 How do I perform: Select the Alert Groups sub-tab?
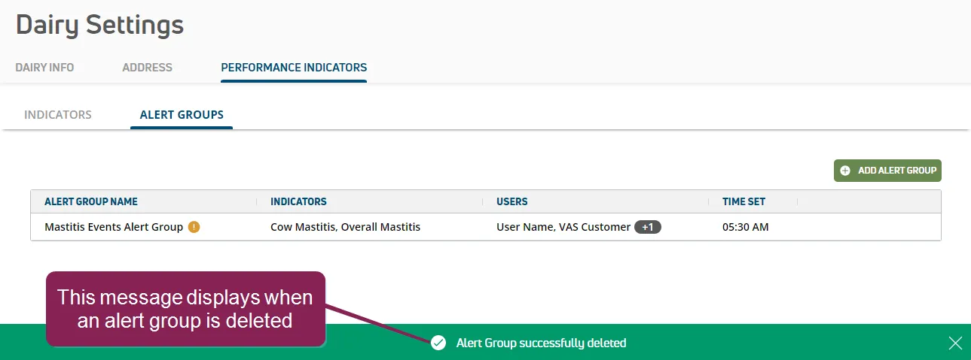point(182,115)
